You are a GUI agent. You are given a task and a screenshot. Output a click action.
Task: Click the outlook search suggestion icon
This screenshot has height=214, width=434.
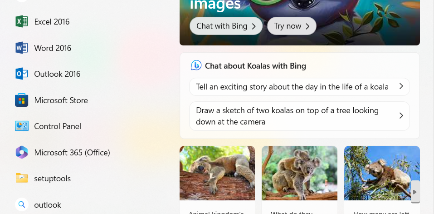click(22, 205)
